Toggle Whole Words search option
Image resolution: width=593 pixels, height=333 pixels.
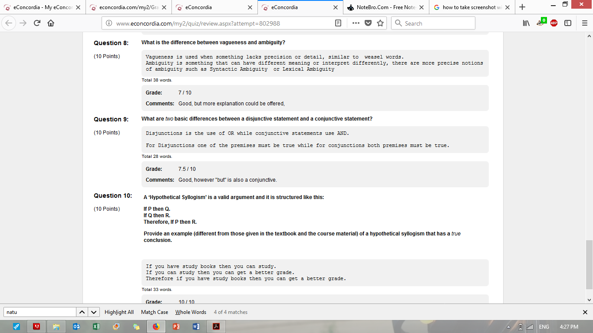(x=191, y=312)
